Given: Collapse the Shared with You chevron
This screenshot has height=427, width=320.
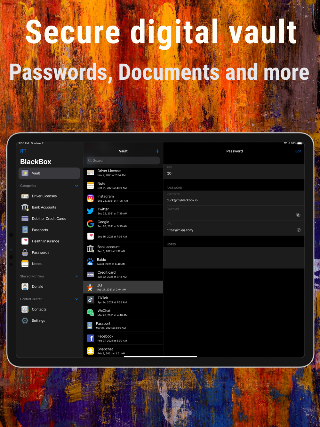Looking at the screenshot, I should (x=76, y=276).
